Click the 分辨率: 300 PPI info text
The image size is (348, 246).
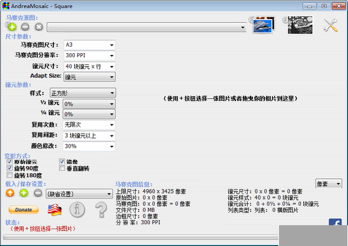[x=138, y=222]
